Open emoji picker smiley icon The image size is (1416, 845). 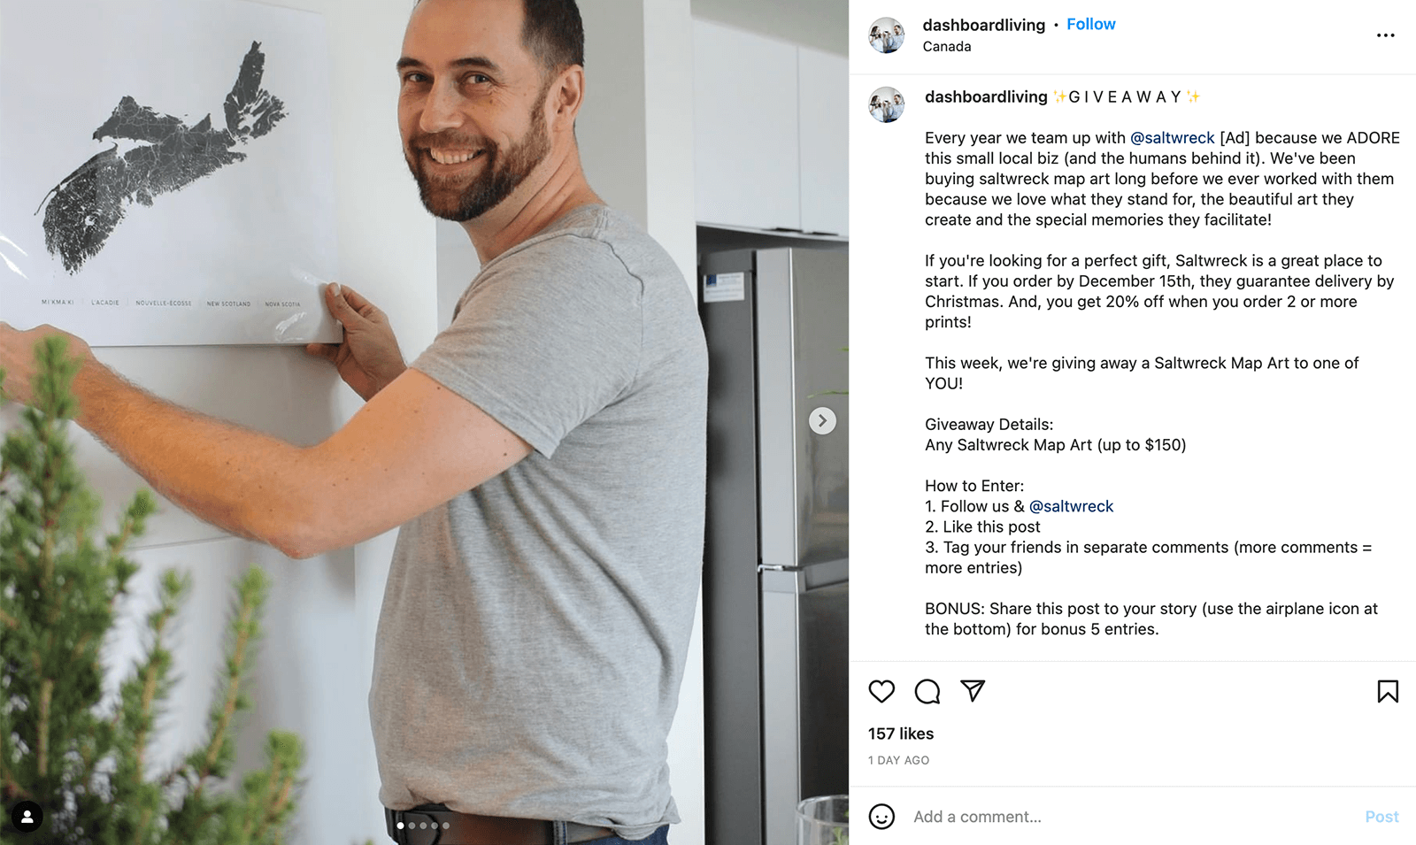881,816
